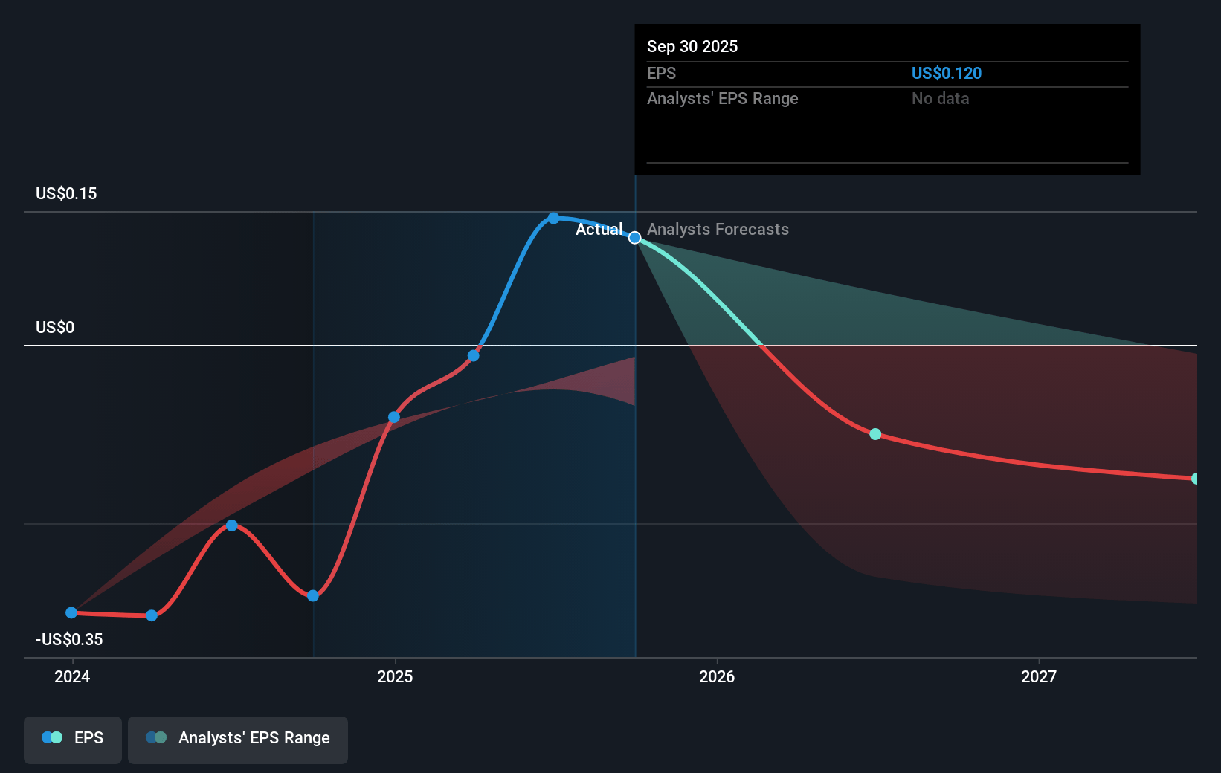Image resolution: width=1221 pixels, height=773 pixels.
Task: Click the mid-2026 forecast EPS point
Action: (875, 434)
